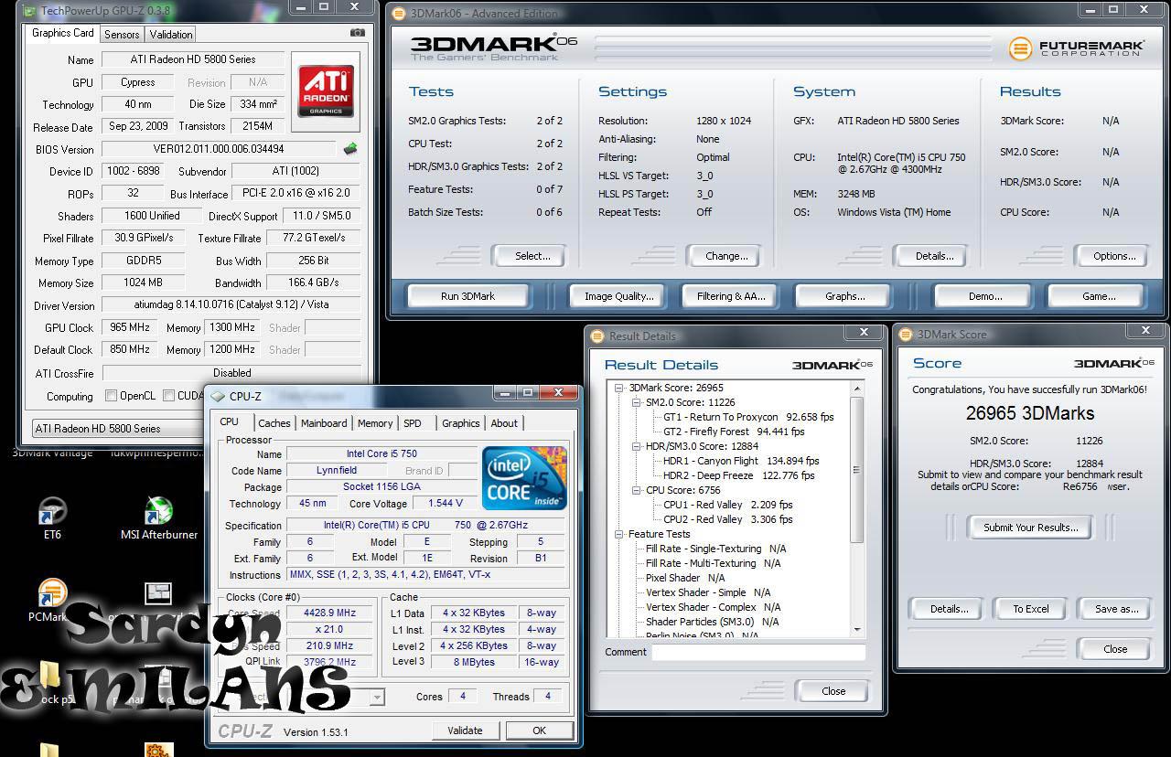1171x757 pixels.
Task: Click the scroll down arrow in Result Details
Action: 857,629
